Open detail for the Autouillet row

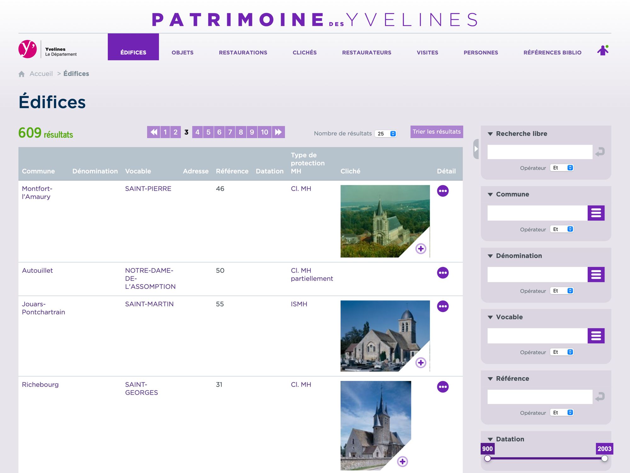pos(443,273)
